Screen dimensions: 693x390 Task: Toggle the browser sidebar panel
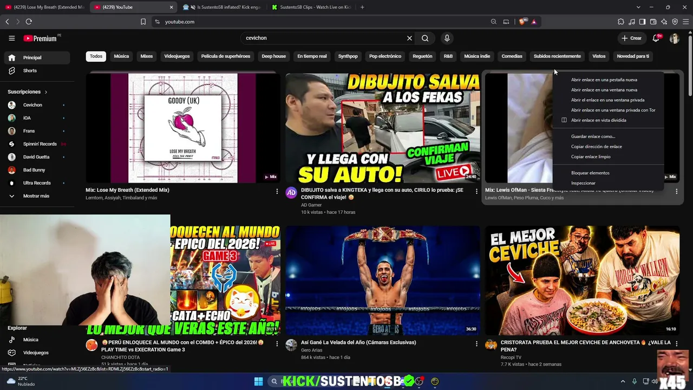click(642, 22)
